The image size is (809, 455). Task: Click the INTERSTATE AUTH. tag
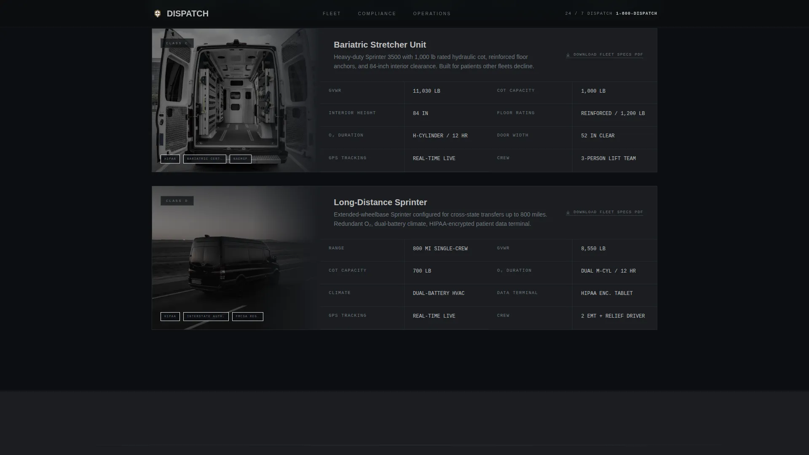coord(206,316)
